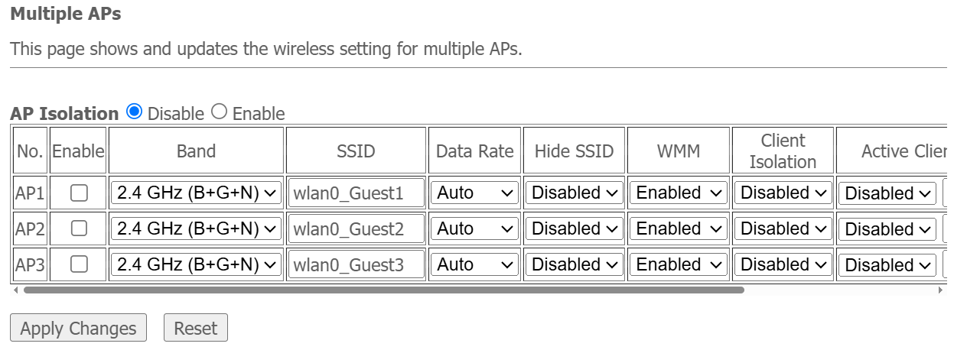Select AP Isolation Disable radio button
Screen dimensions: 954x350
pyautogui.click(x=135, y=112)
